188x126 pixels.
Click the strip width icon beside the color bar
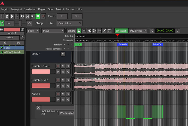(2, 29)
